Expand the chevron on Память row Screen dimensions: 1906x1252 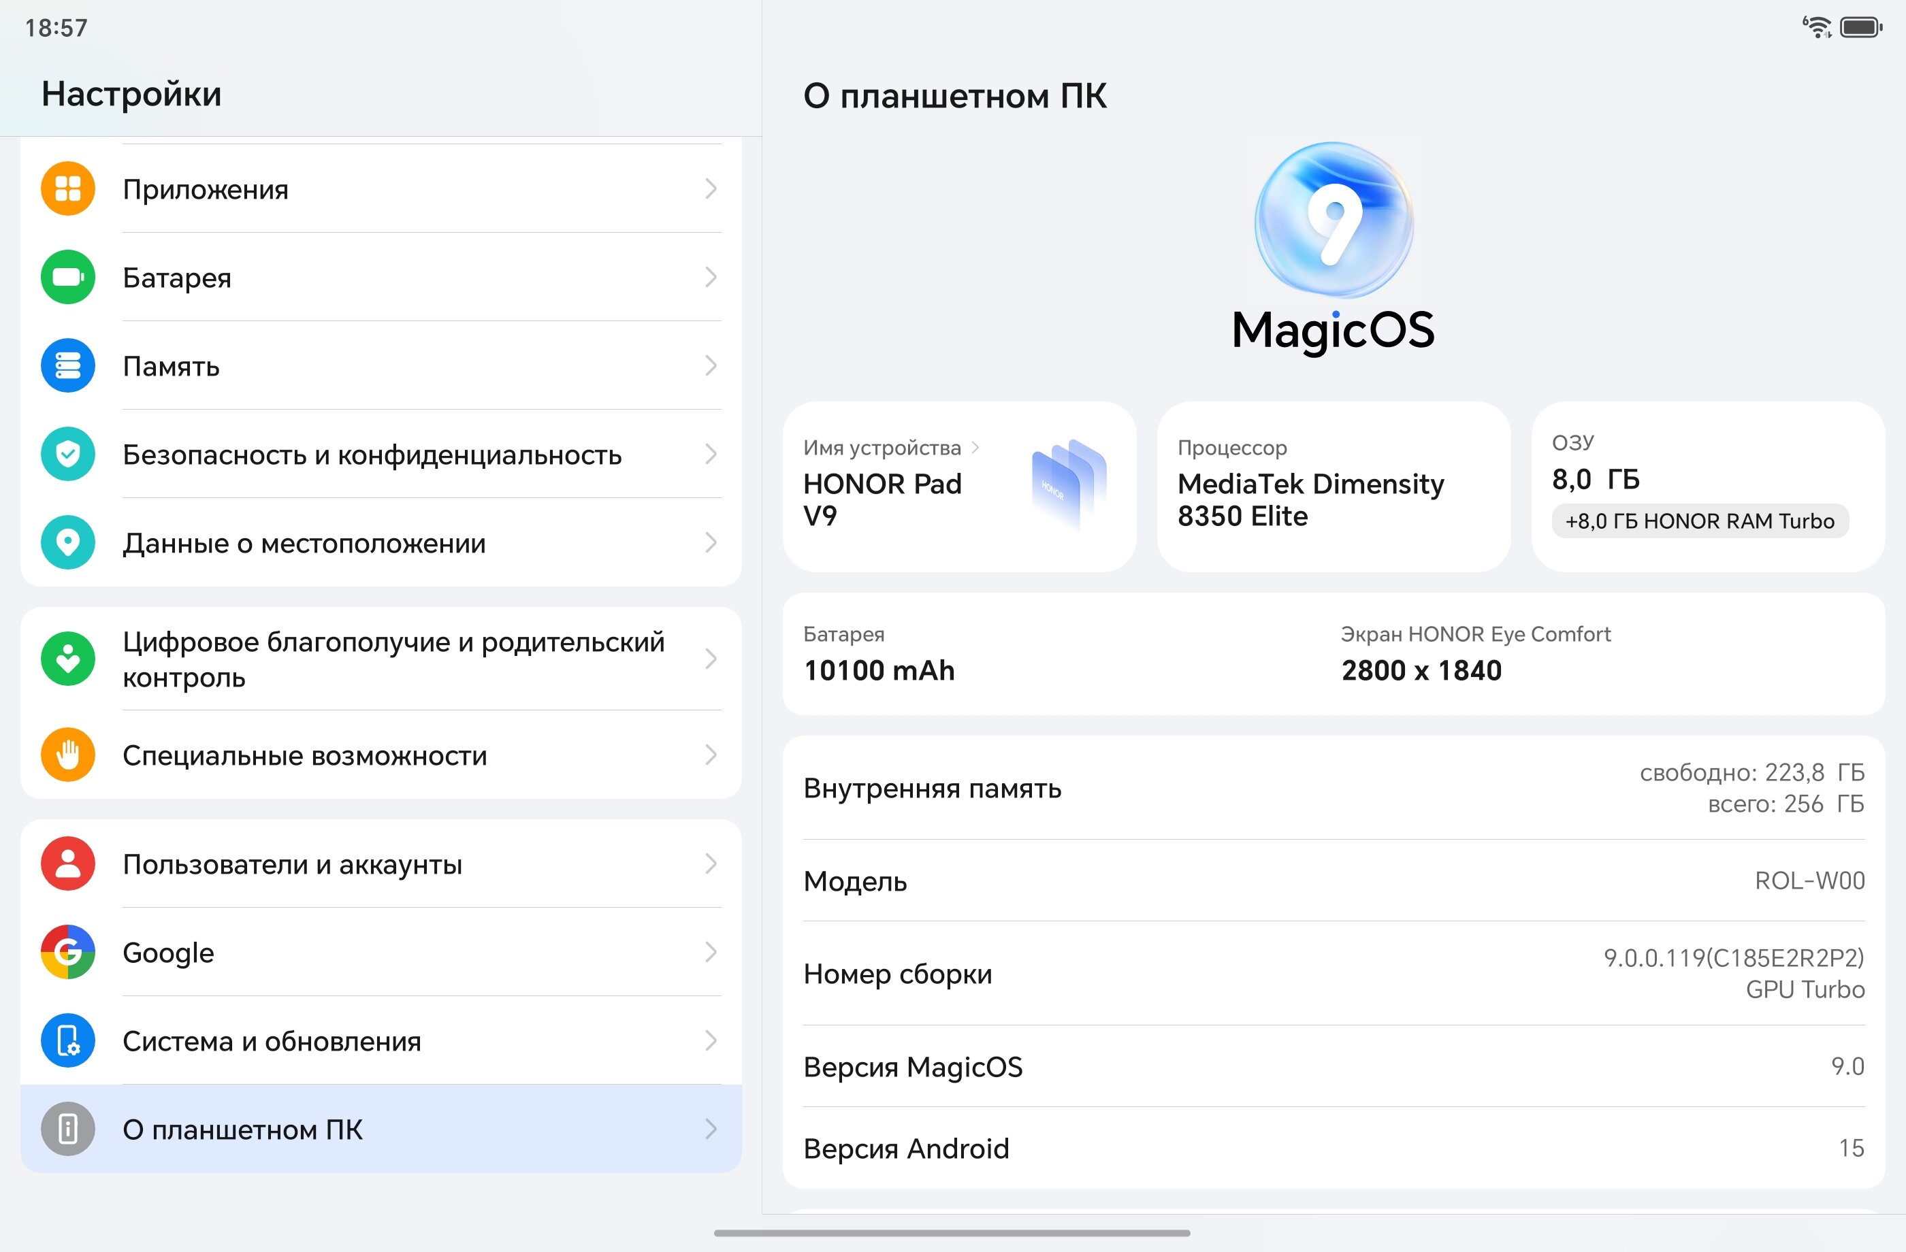(x=711, y=366)
